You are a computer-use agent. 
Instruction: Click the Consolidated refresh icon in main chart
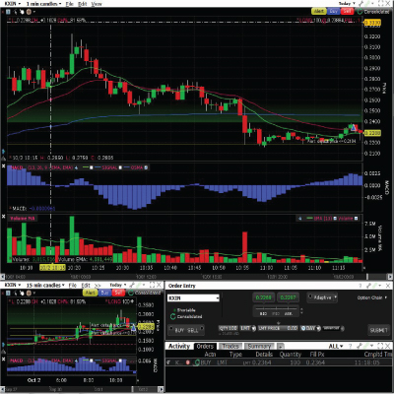coord(360,12)
